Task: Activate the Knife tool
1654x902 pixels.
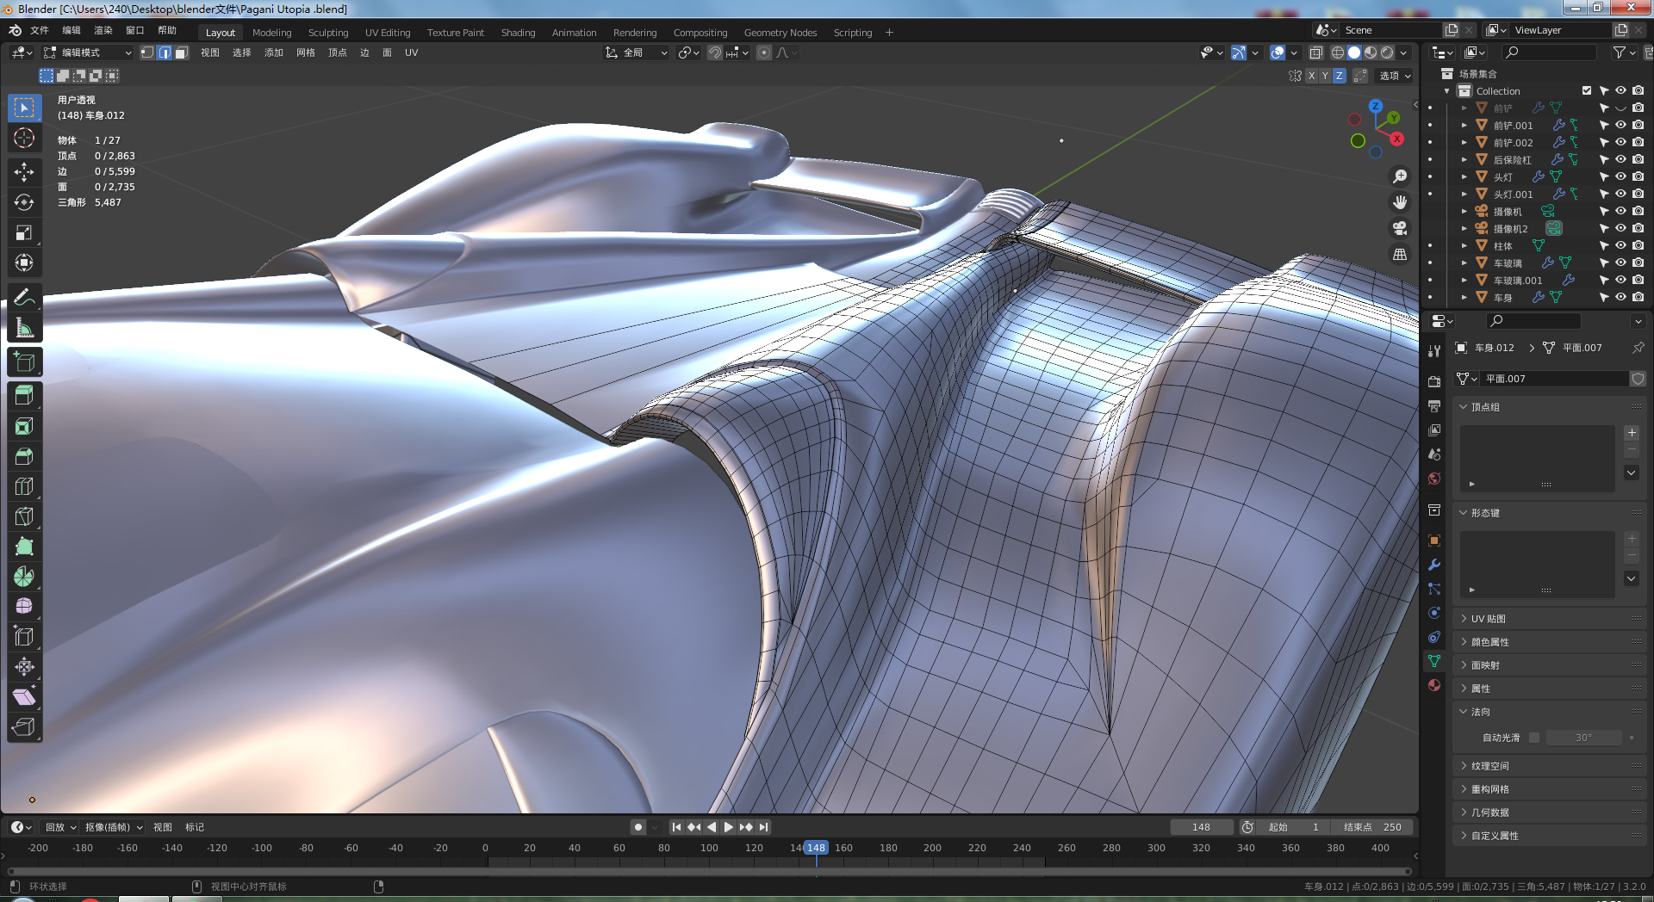Action: (x=24, y=516)
